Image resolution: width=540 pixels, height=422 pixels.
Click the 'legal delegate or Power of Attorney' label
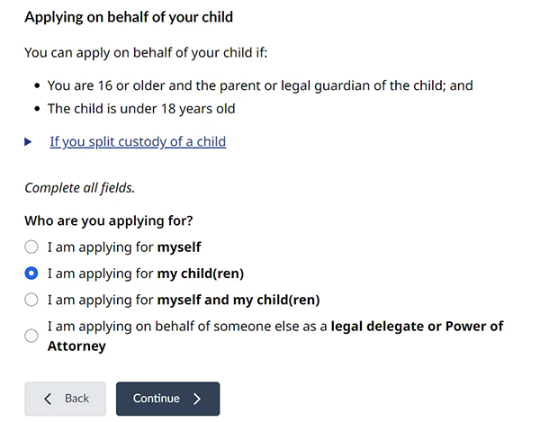275,336
